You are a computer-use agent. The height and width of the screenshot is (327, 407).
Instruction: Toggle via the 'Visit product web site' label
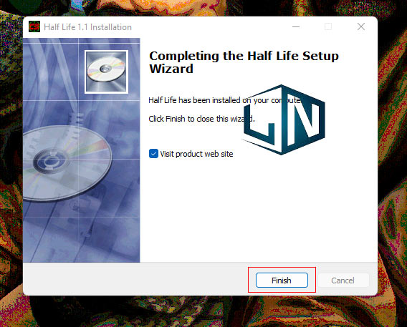pyautogui.click(x=196, y=154)
